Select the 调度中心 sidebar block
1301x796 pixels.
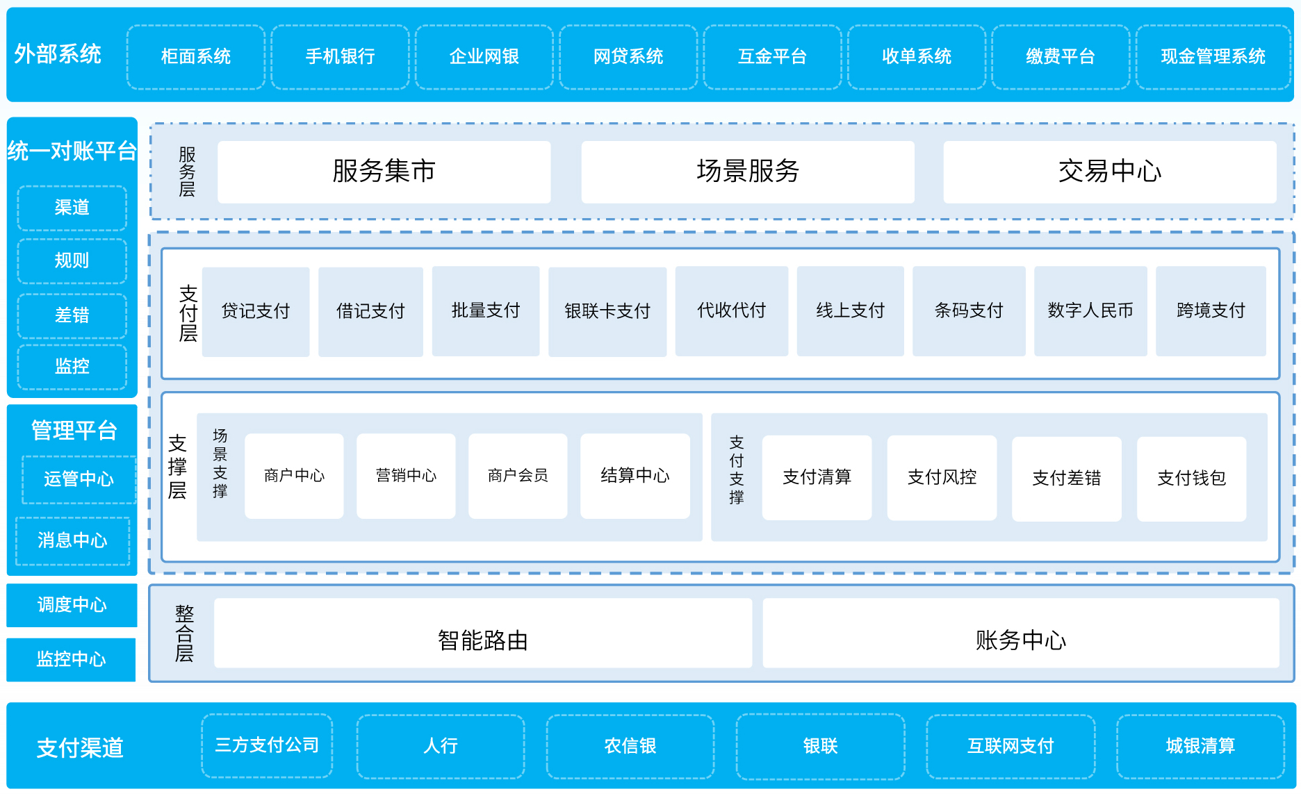pyautogui.click(x=71, y=606)
